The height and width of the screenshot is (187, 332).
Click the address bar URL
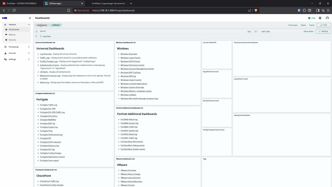[x=113, y=10]
